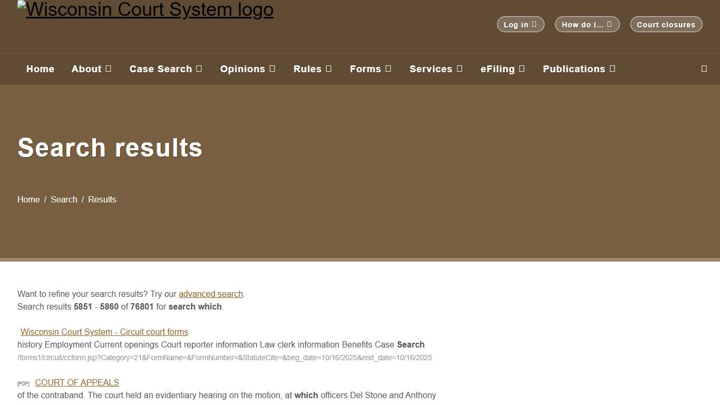Click Search in the breadcrumb trail
The width and height of the screenshot is (720, 405).
pyautogui.click(x=64, y=199)
